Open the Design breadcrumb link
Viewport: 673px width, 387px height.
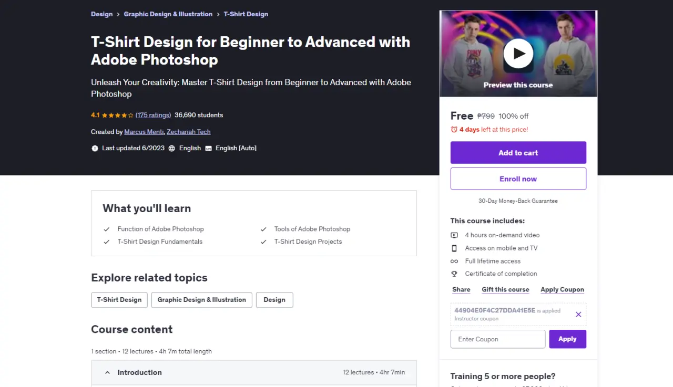tap(101, 14)
